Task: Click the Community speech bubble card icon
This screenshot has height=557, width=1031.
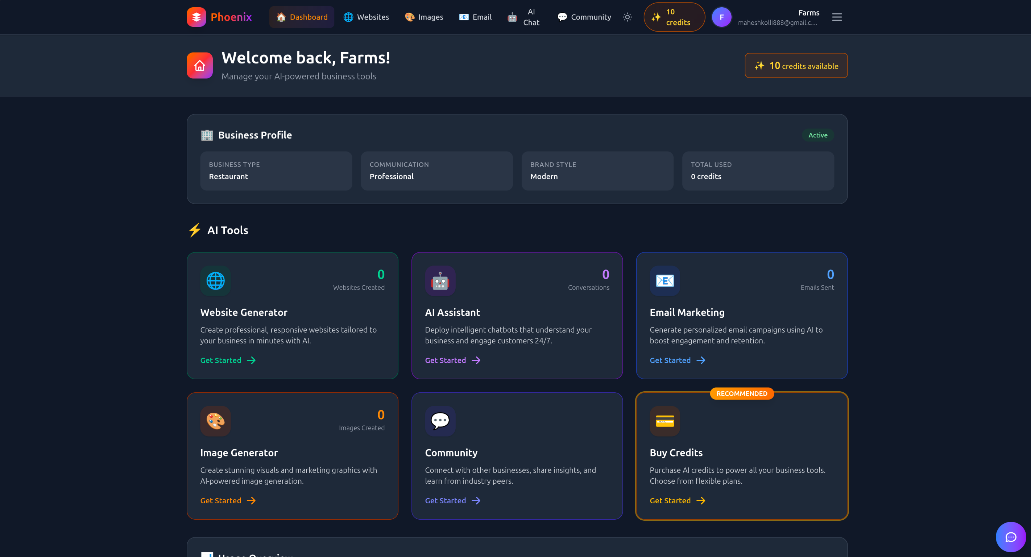Action: (x=440, y=421)
